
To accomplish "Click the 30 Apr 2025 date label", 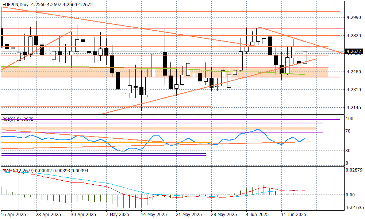I will (x=83, y=214).
